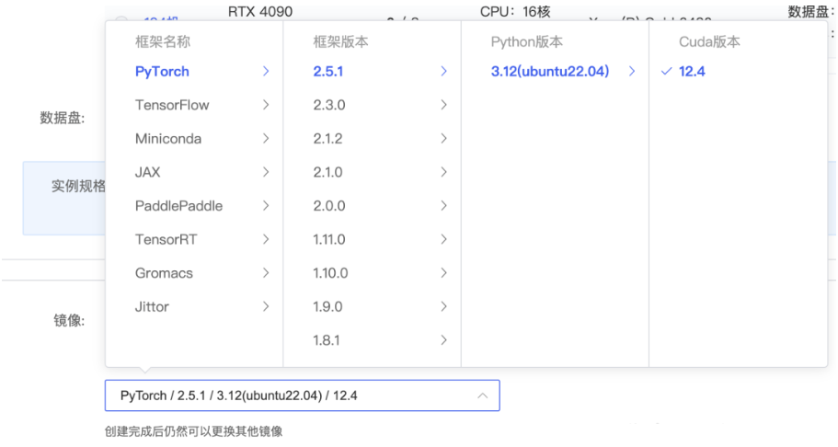Select framework version 2.5.1

pyautogui.click(x=327, y=72)
